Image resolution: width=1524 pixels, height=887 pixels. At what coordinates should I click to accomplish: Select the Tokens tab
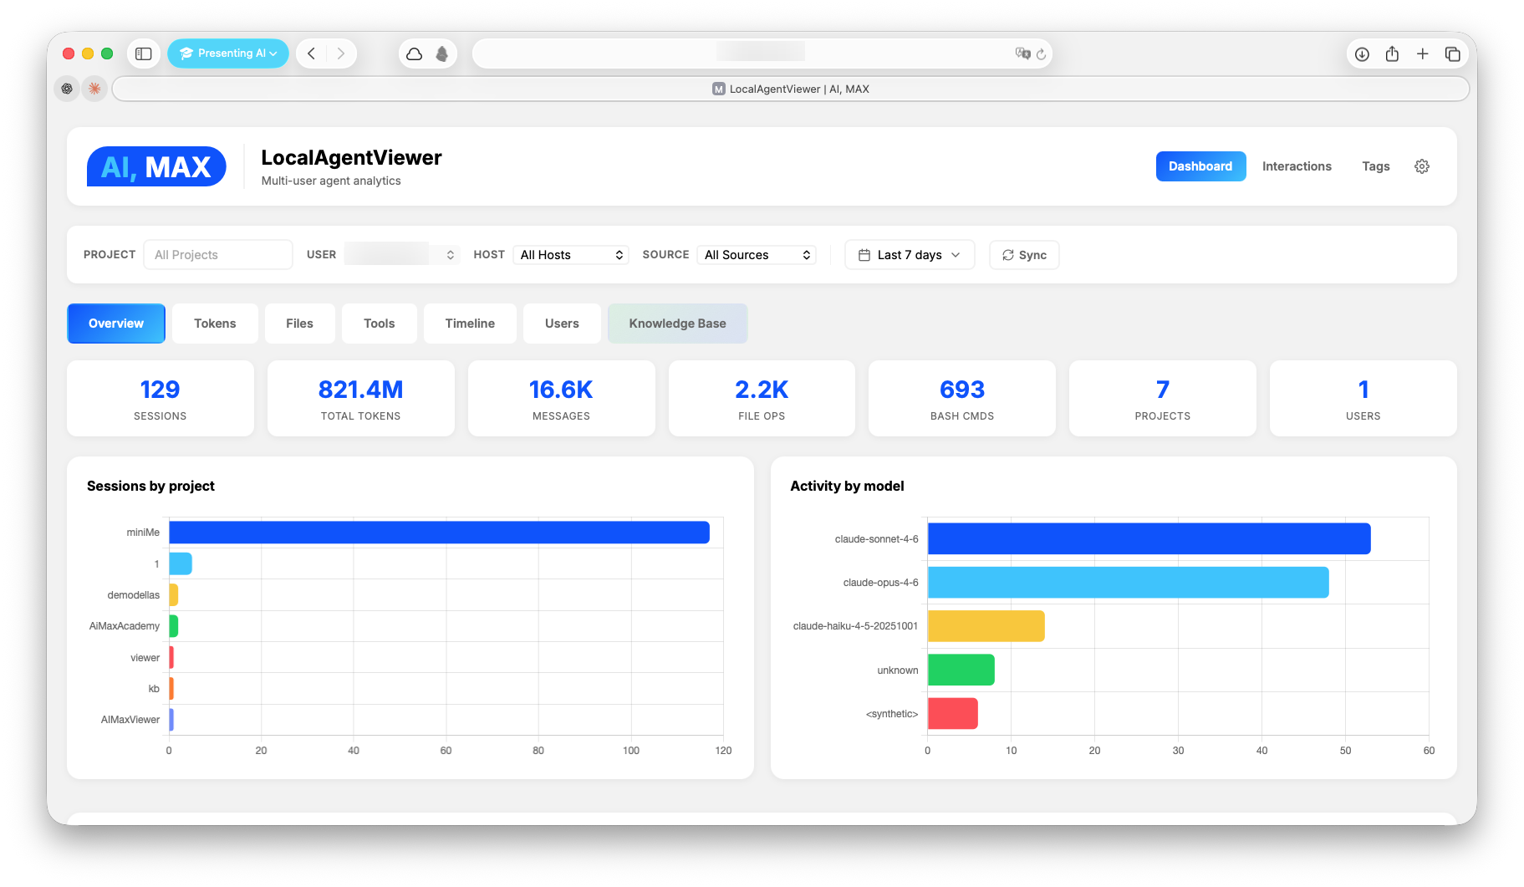(215, 323)
